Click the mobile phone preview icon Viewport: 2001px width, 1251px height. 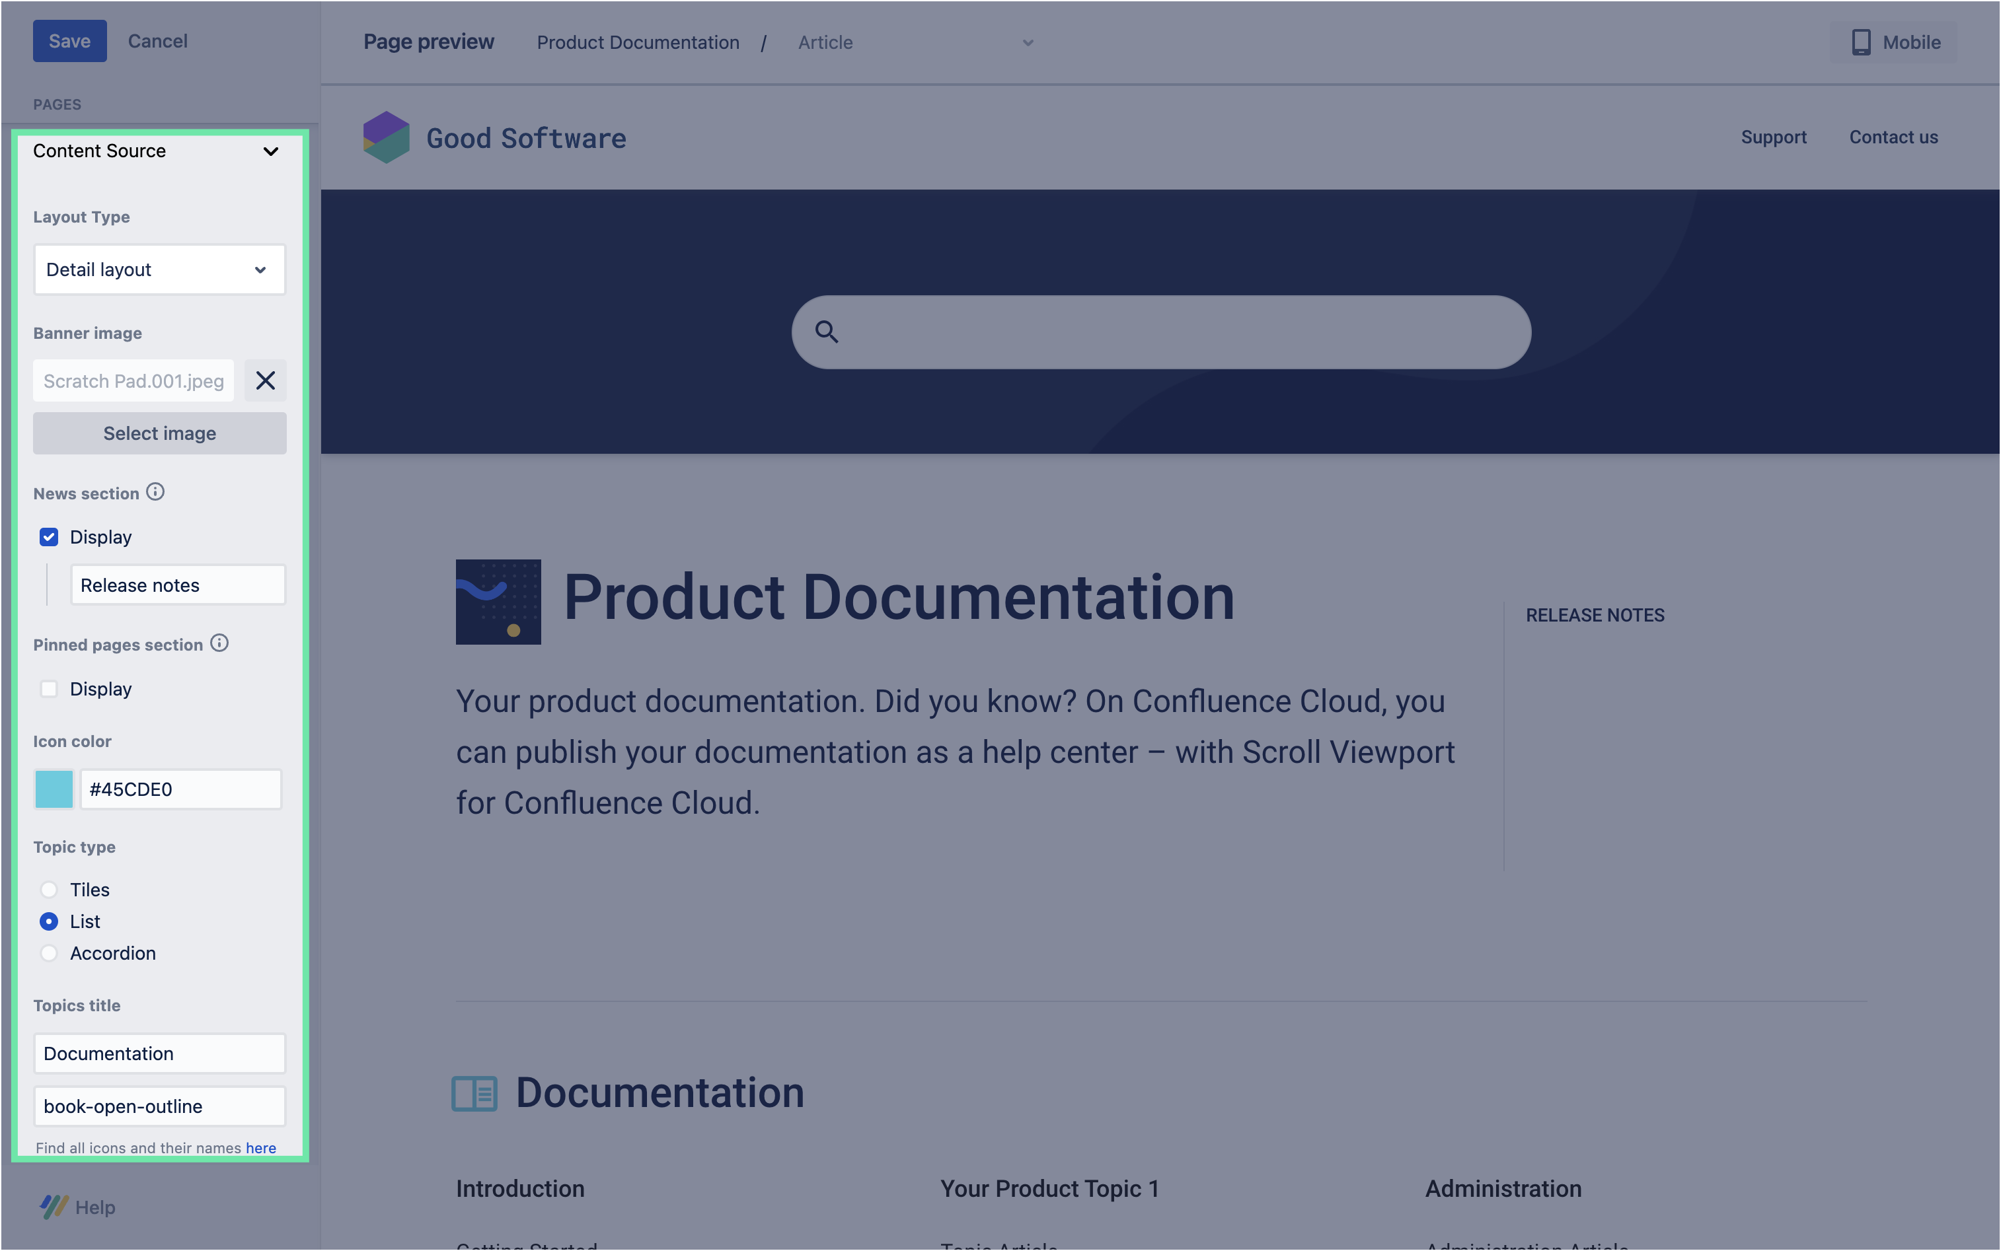[x=1860, y=42]
